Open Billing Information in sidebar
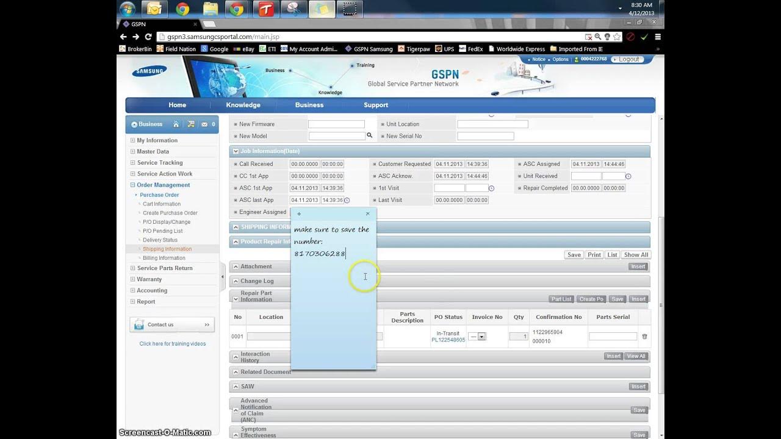781x439 pixels. [164, 258]
